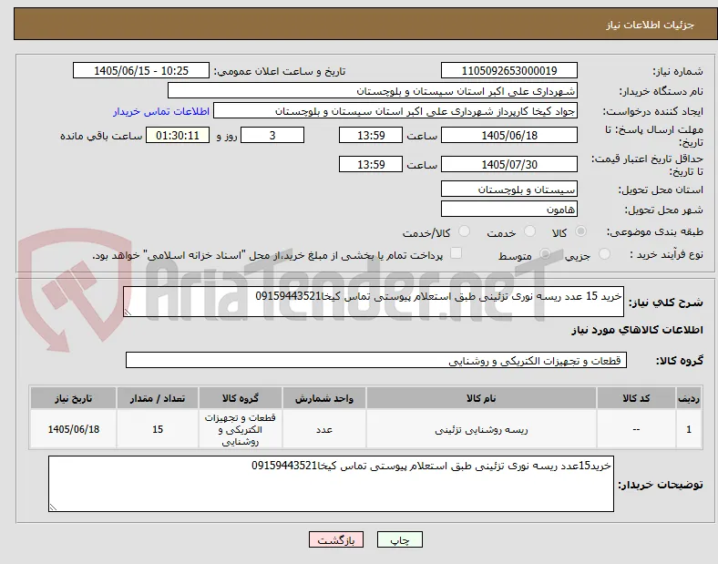Click the کد کالا cell showing --
This screenshot has width=718, height=564.
636,429
